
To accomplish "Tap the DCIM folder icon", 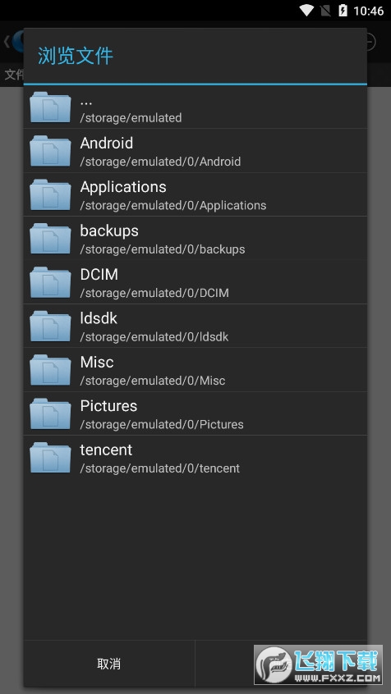I will point(50,282).
